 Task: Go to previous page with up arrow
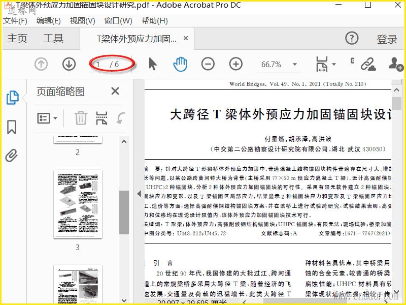click(41, 64)
